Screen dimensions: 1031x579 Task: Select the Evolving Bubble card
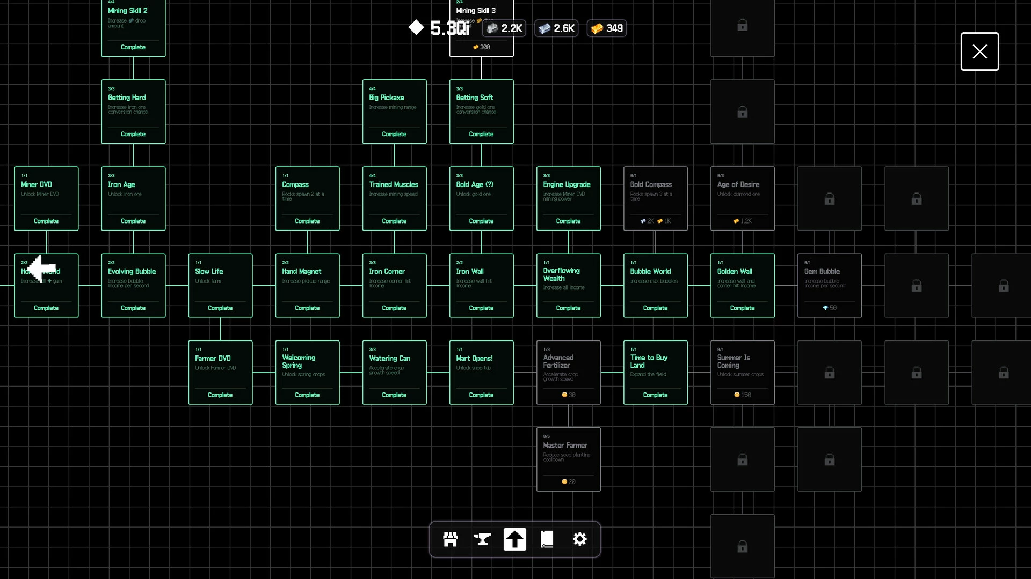(133, 285)
